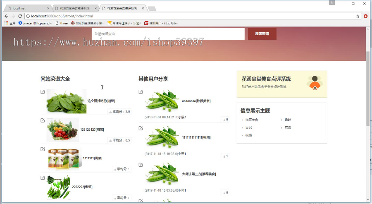Viewport: 372px width, 204px height.
Task: Open the Gitee registration bookmark
Action: pyautogui.click(x=161, y=23)
